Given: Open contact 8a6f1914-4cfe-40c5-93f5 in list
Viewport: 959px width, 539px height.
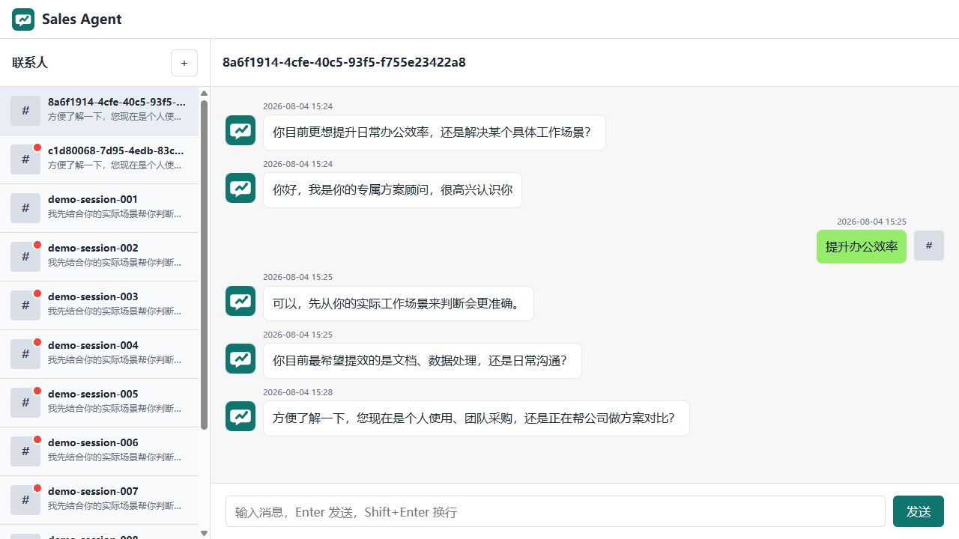Looking at the screenshot, I should pyautogui.click(x=100, y=111).
